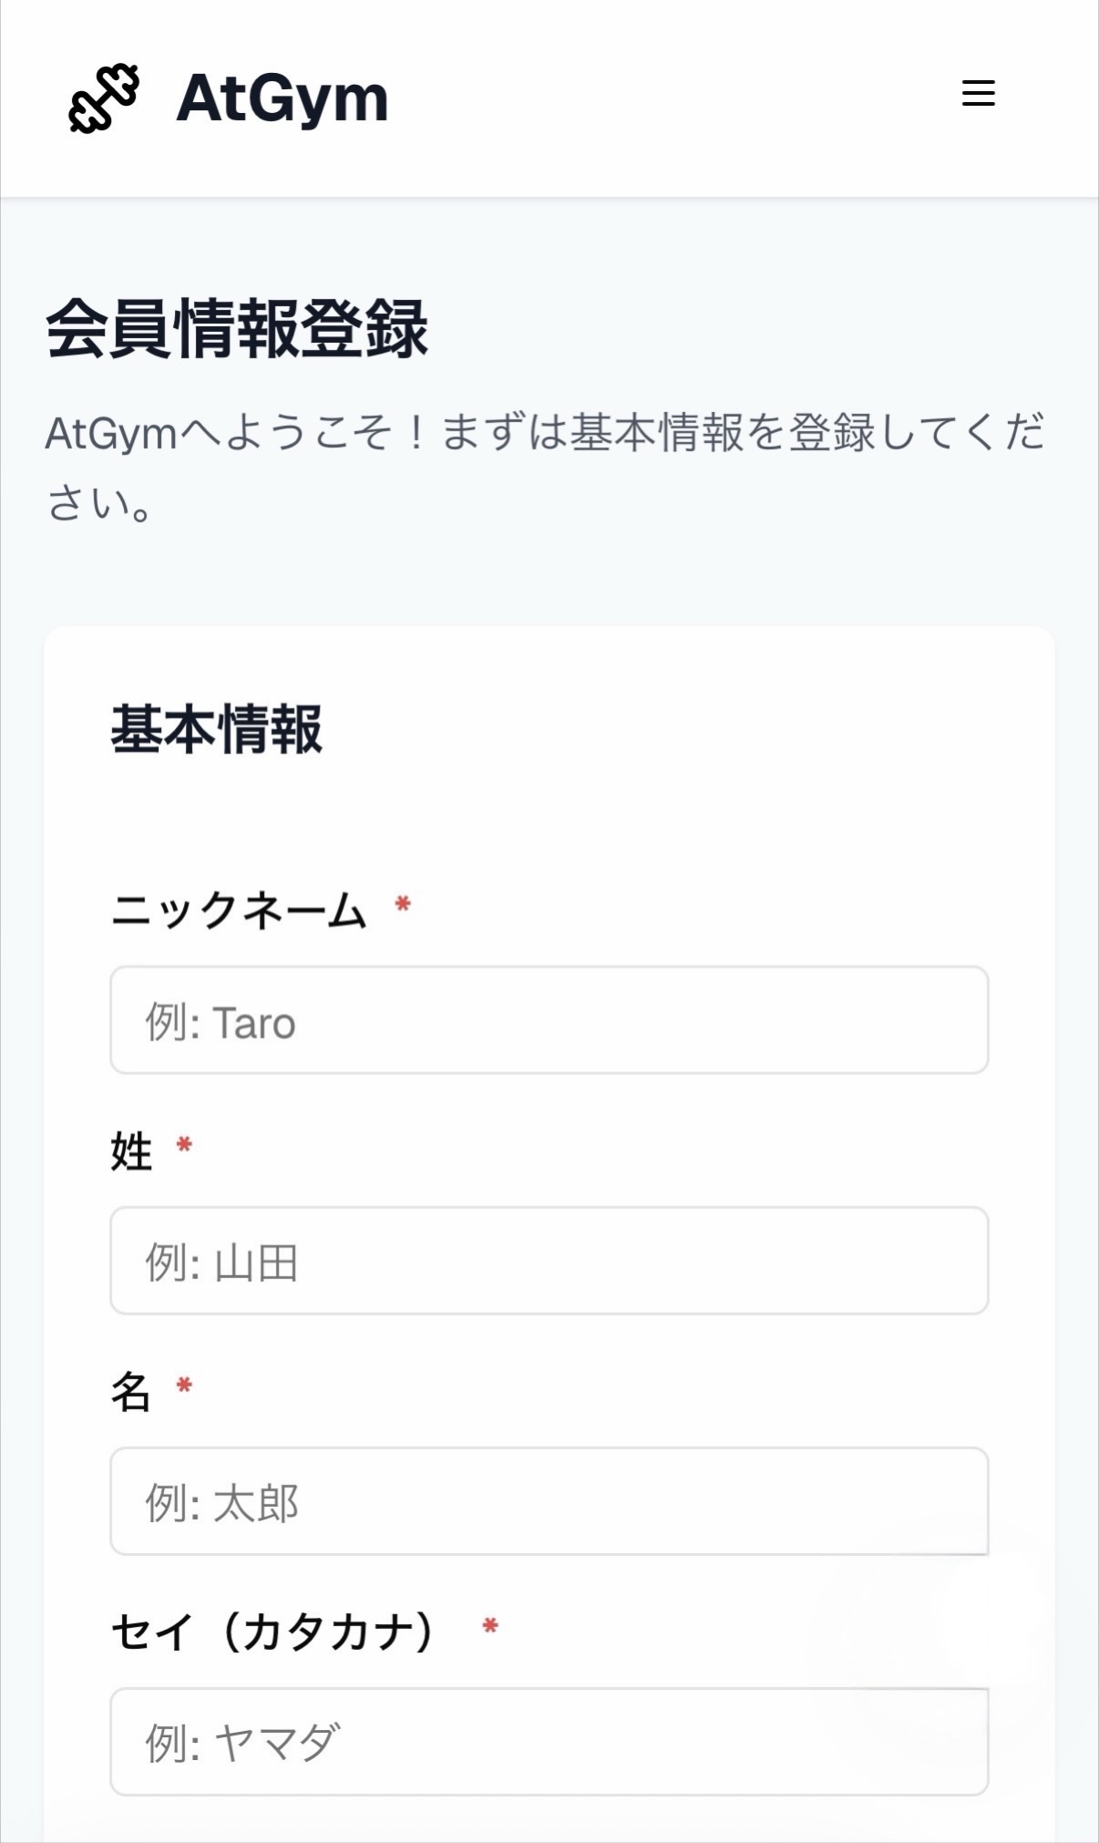Click the 会員情報登録 page heading
Viewport: 1099px width, 1843px height.
(x=237, y=329)
